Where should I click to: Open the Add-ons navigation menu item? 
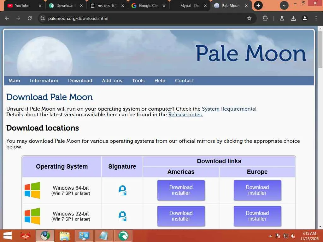112,81
